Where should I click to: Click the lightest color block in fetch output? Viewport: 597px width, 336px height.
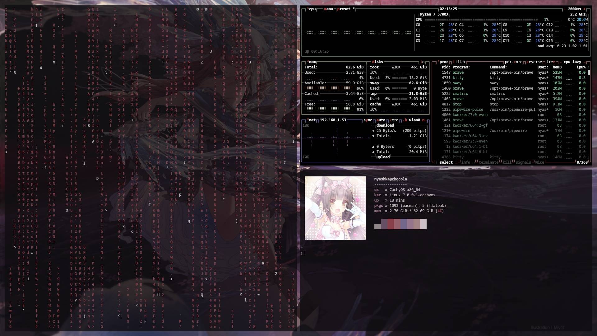423,224
